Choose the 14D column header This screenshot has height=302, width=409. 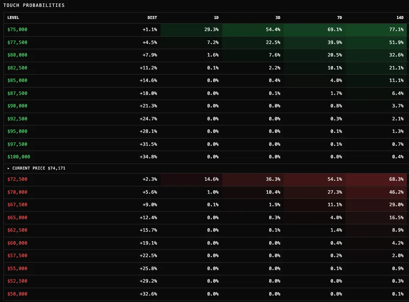coord(400,18)
